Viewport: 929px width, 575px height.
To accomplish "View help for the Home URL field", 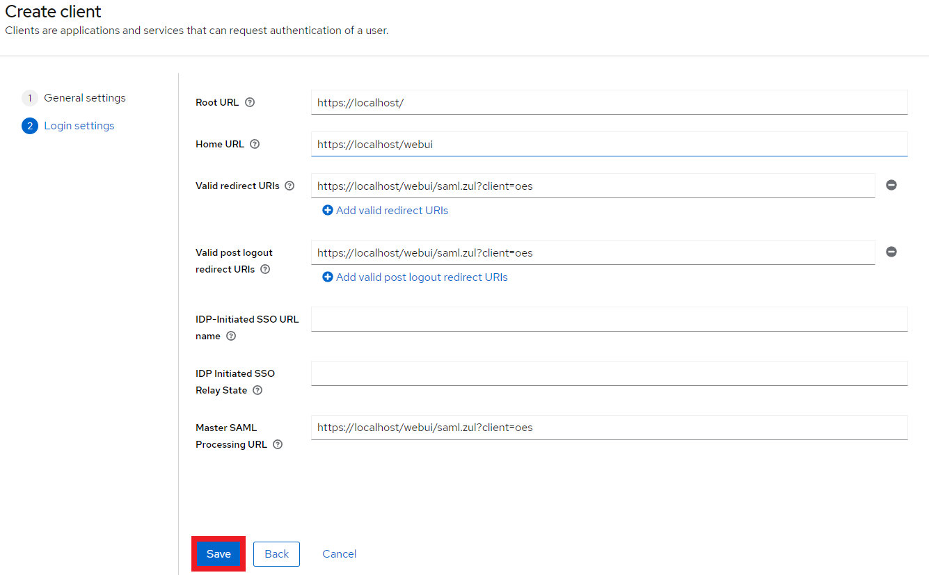I will pos(255,144).
